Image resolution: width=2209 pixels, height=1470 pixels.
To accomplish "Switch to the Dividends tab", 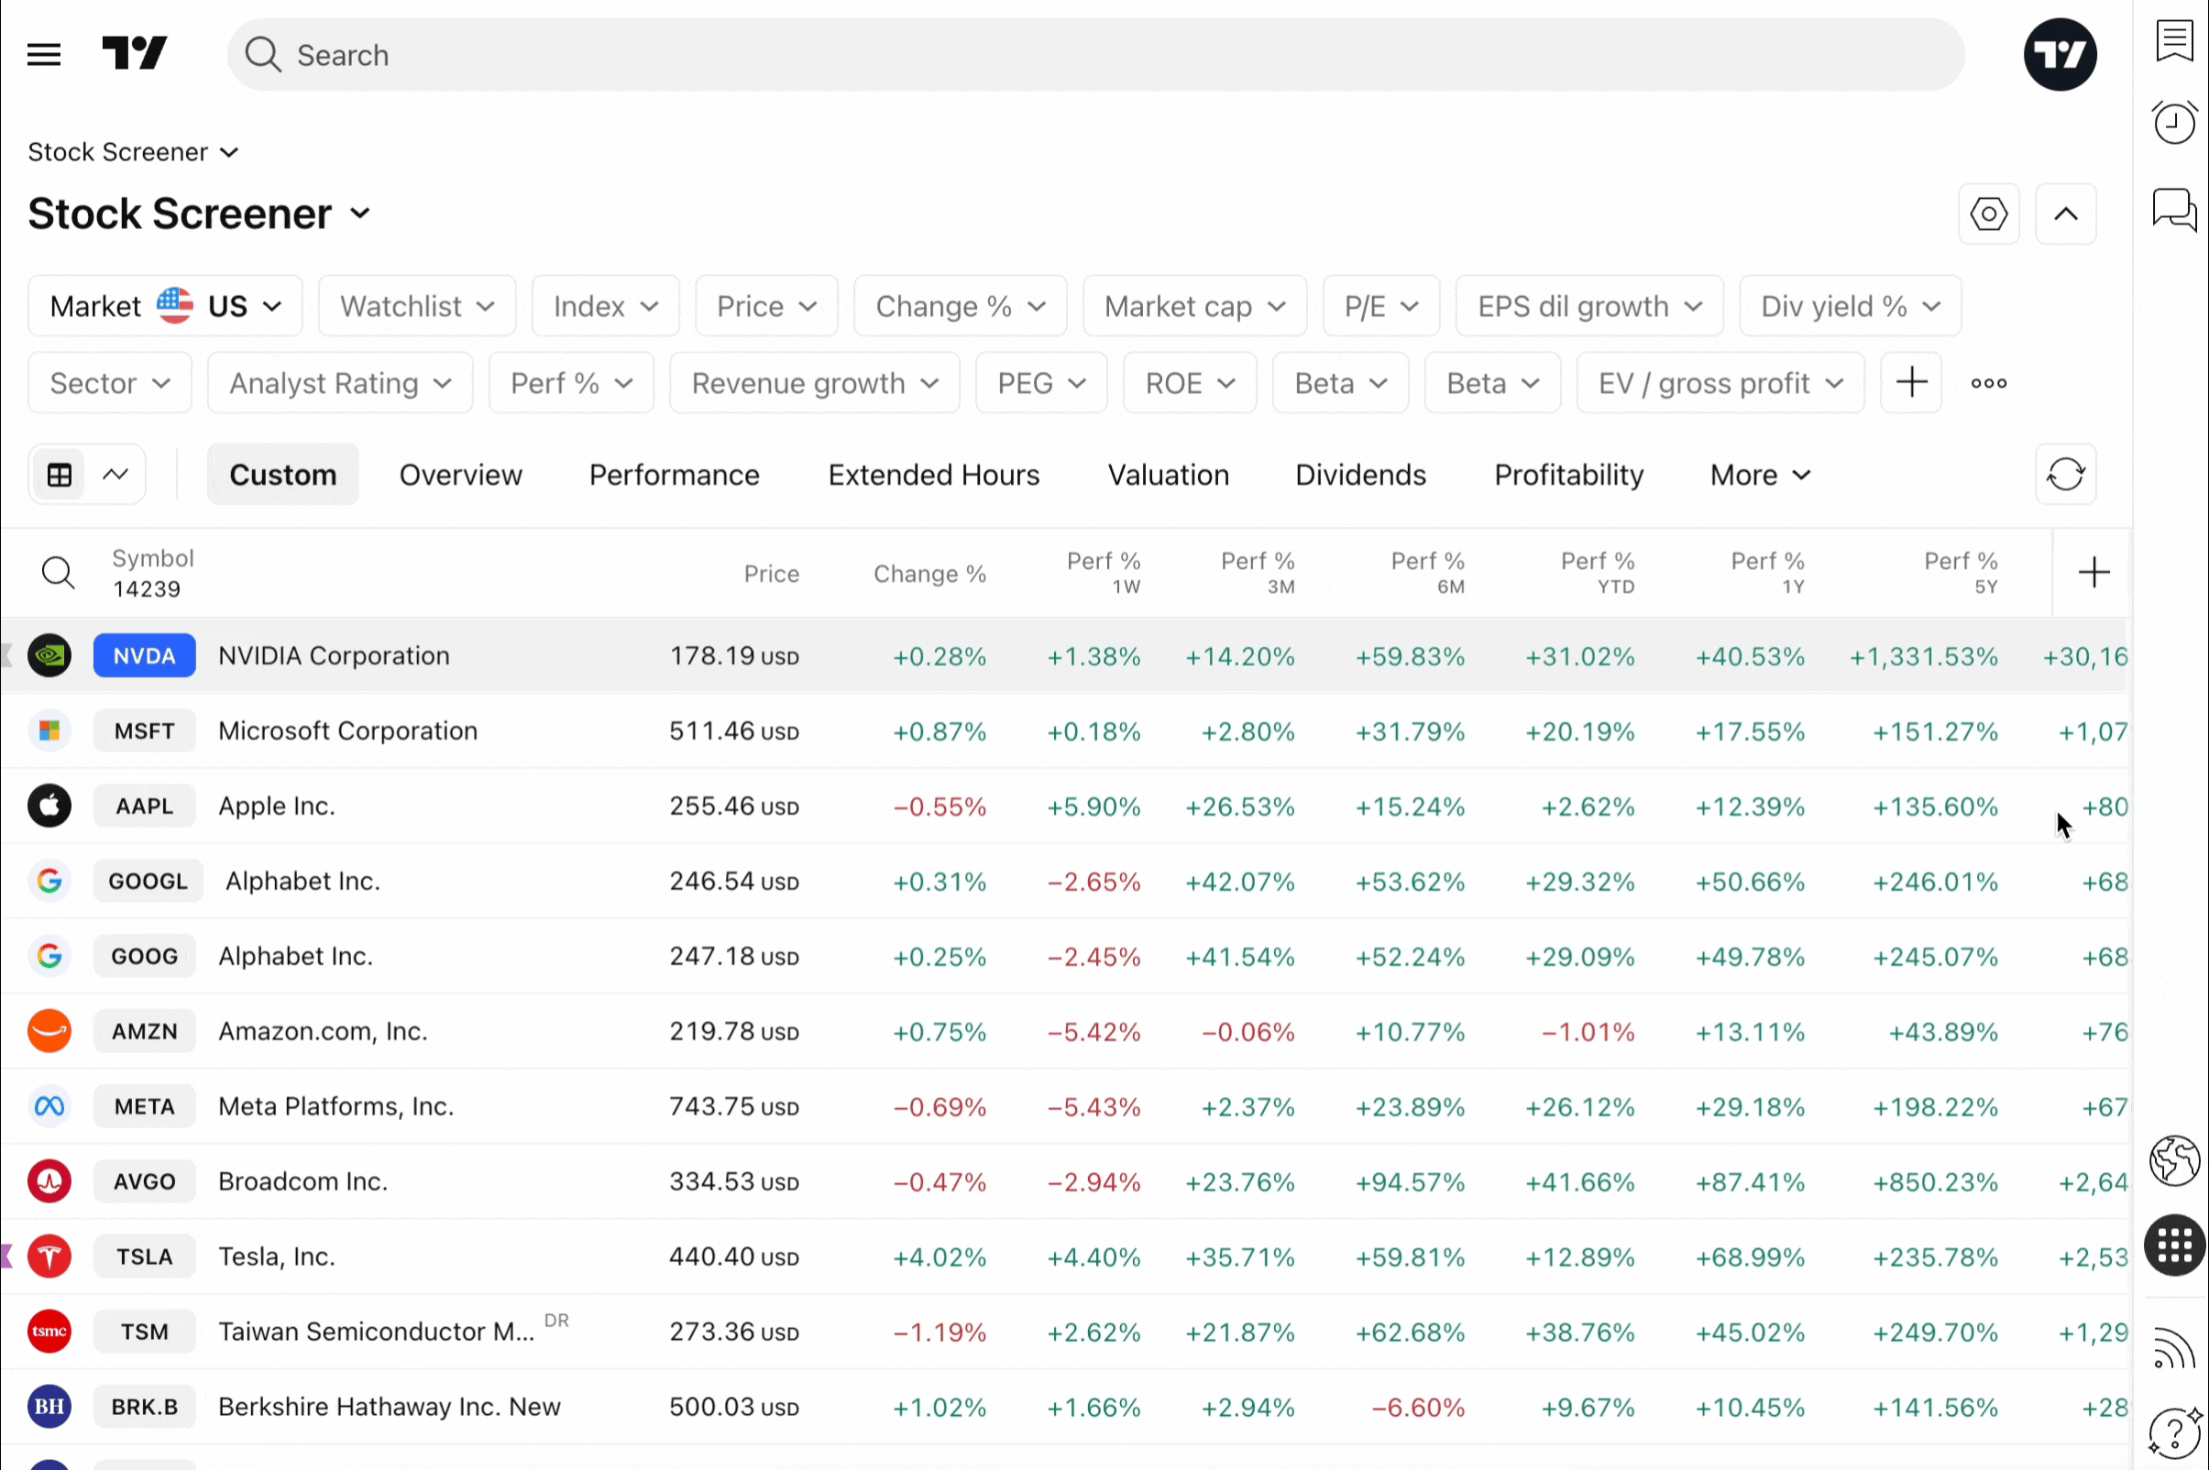I will (x=1359, y=475).
